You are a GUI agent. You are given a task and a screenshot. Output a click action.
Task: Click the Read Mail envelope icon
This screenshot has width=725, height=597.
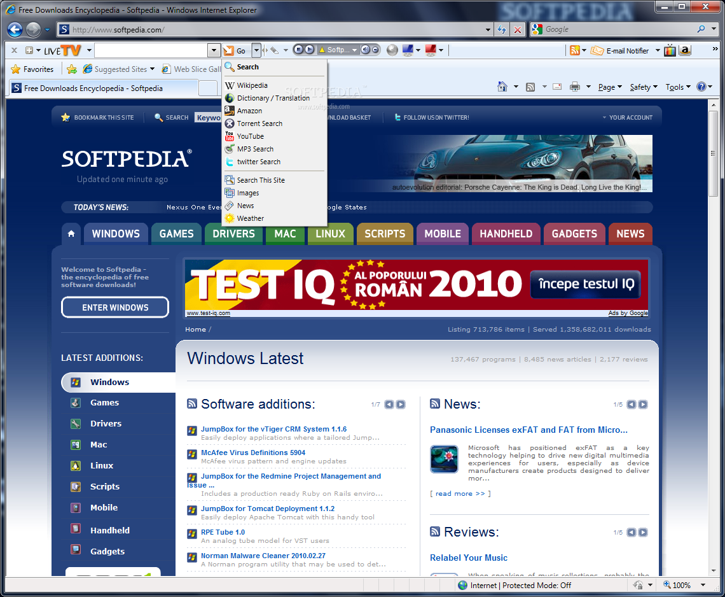[557, 87]
